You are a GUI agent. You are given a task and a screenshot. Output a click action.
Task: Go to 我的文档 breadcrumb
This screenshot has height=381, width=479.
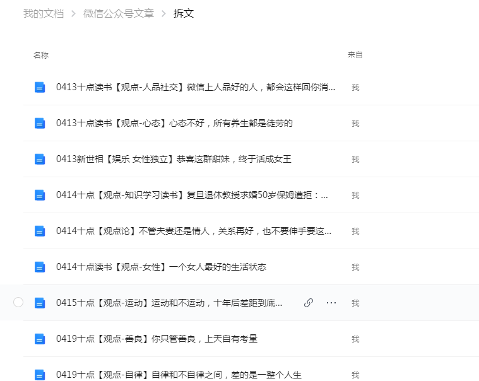click(x=44, y=13)
